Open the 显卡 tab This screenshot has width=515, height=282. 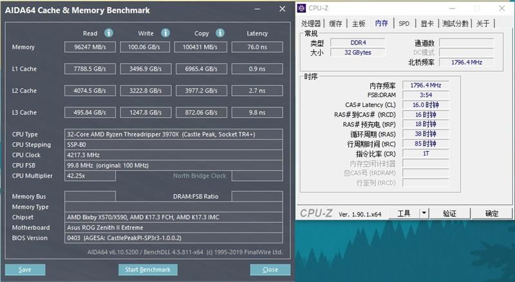(x=427, y=23)
